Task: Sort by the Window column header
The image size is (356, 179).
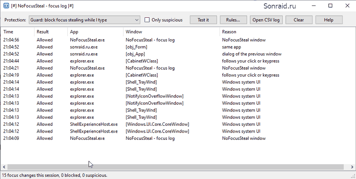Action: 171,32
